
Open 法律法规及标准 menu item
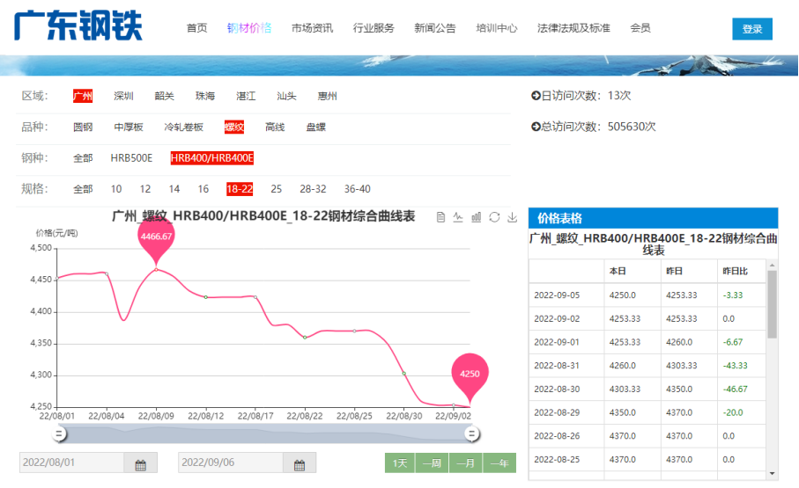[x=573, y=28]
